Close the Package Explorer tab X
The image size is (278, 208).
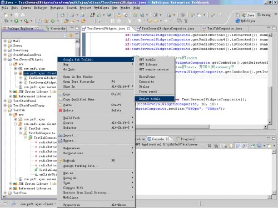click(x=37, y=28)
